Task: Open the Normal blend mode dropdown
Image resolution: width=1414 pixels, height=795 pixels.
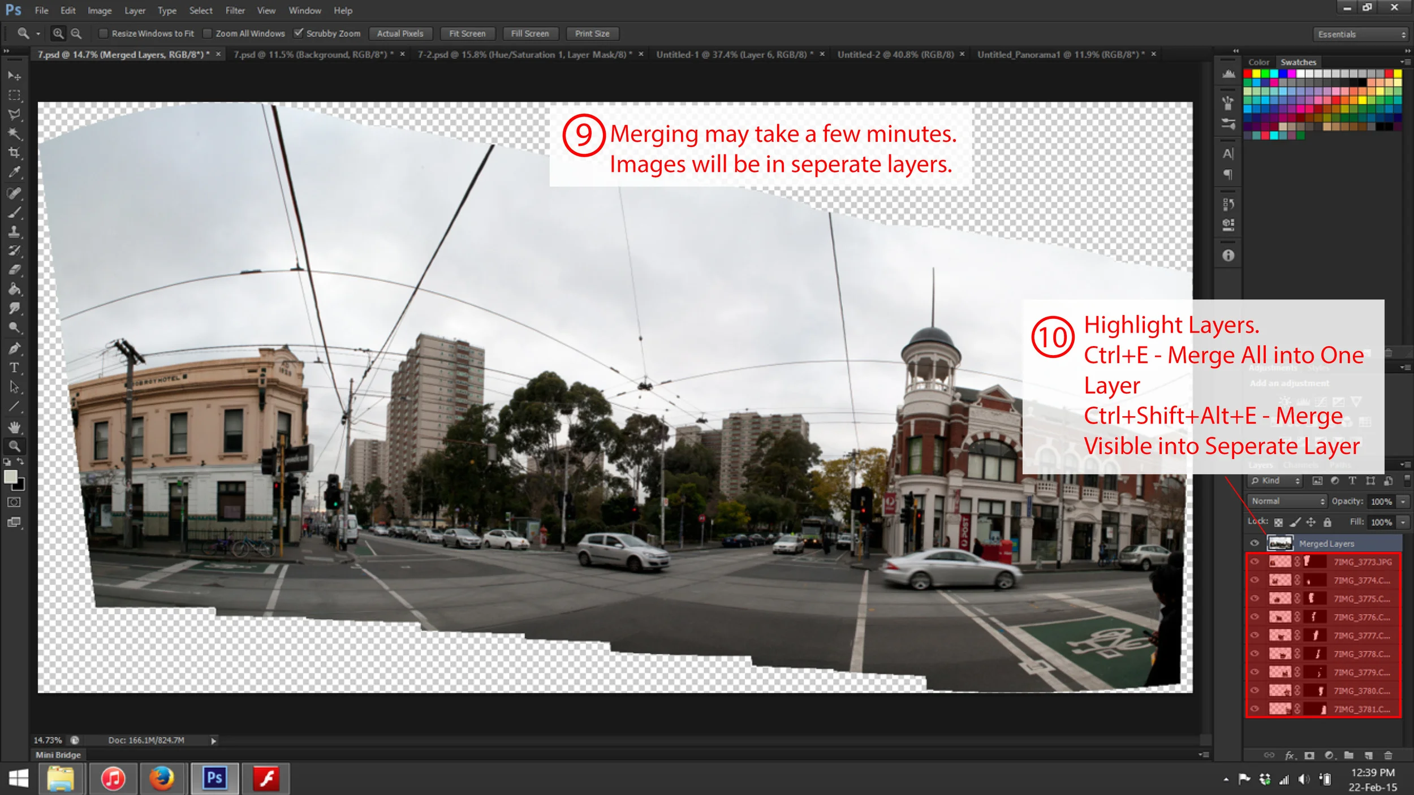Action: click(x=1287, y=501)
